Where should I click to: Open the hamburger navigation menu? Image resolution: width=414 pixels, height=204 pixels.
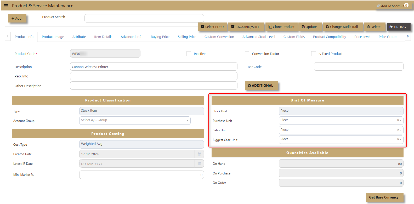click(x=6, y=6)
